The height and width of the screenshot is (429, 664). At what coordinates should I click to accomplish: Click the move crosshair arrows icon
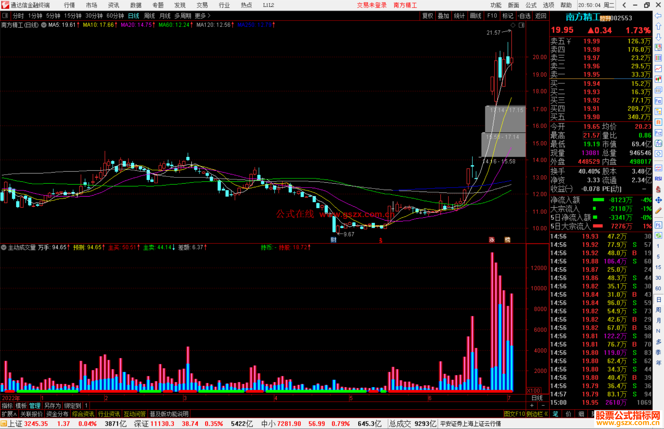[658, 201]
